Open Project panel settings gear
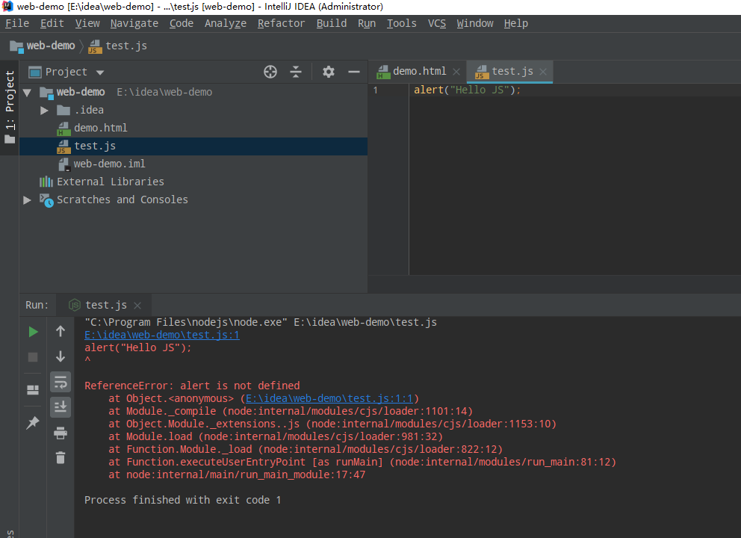 pos(329,72)
